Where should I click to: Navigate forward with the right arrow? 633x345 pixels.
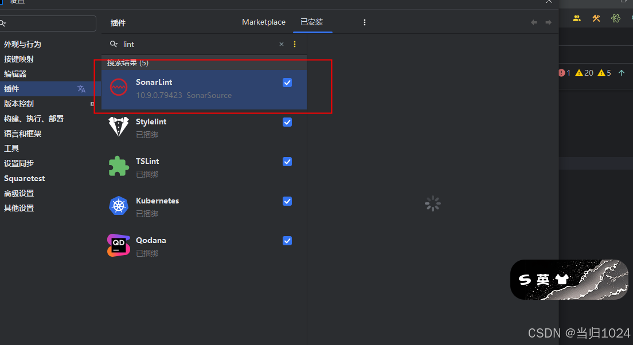[548, 22]
